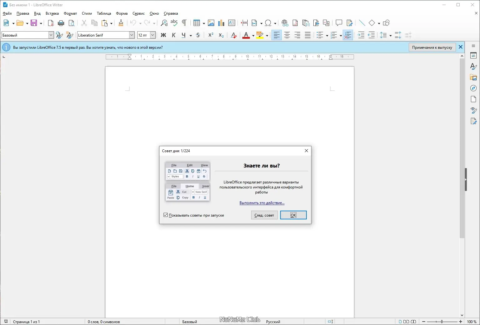This screenshot has height=325, width=480.
Task: Click the Insert Image icon
Action: [211, 23]
